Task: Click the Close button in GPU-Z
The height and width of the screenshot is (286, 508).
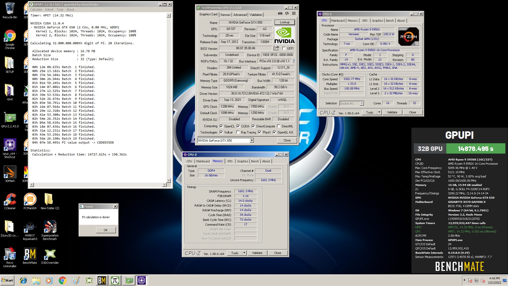Action: click(287, 140)
